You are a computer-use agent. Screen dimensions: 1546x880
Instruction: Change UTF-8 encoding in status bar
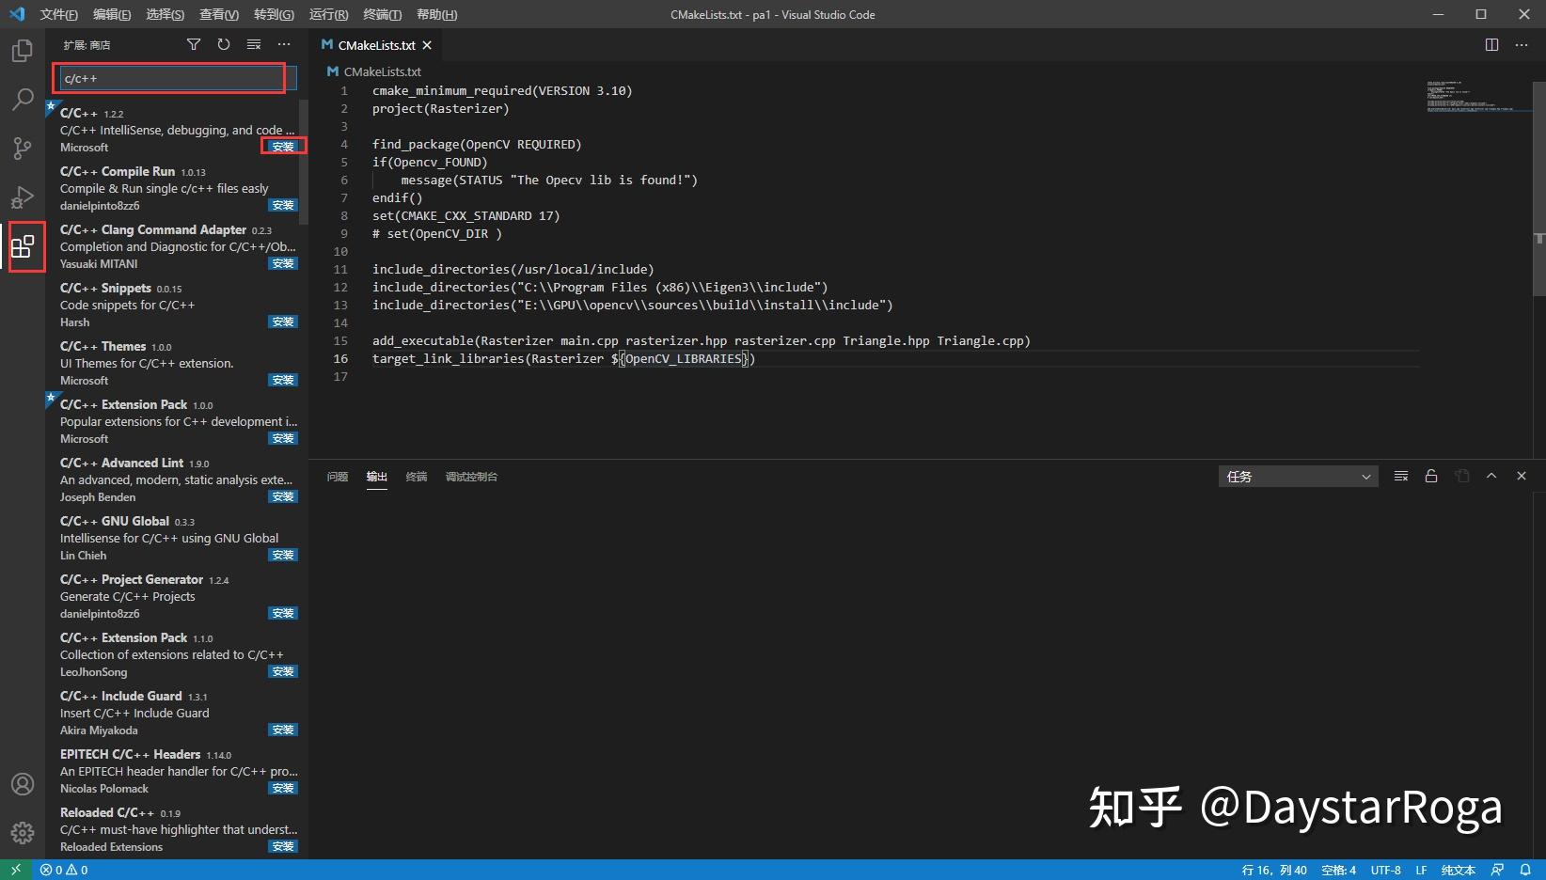coord(1385,870)
